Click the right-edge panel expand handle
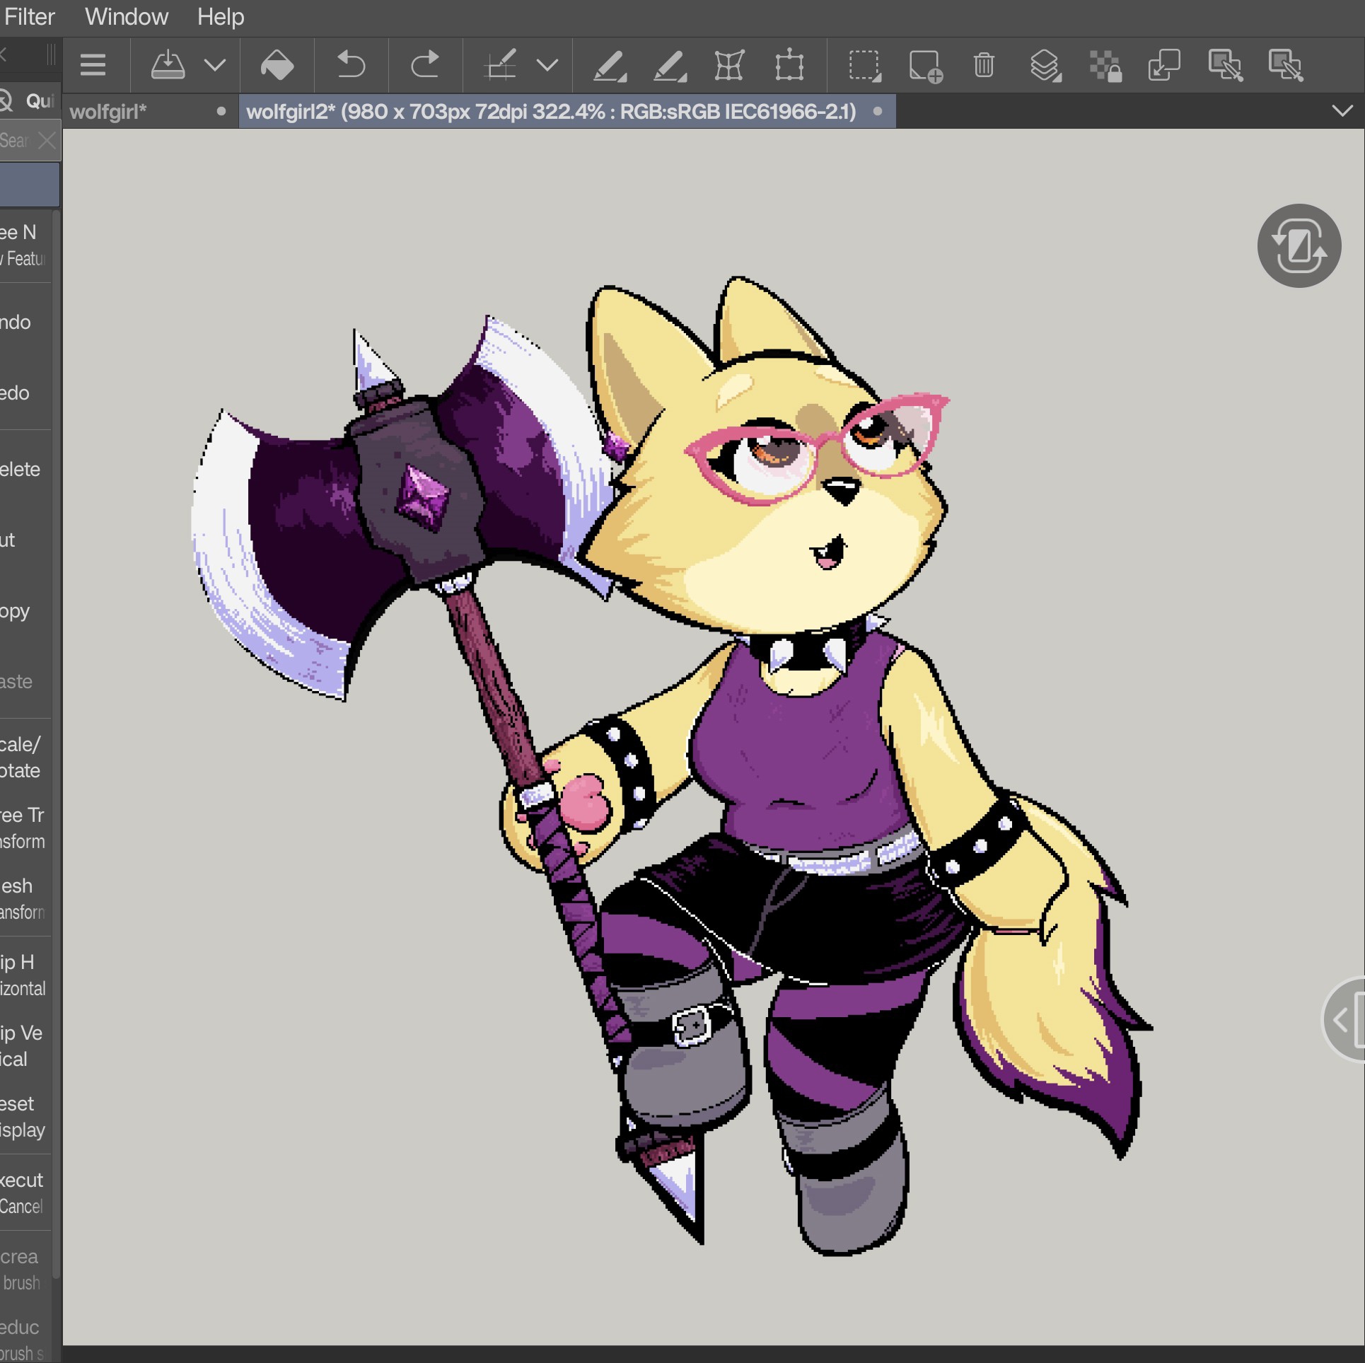 (x=1345, y=1019)
